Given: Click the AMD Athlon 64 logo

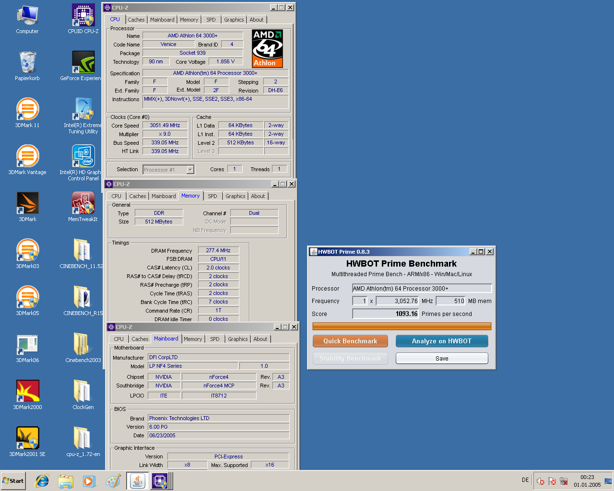Looking at the screenshot, I should coord(267,48).
